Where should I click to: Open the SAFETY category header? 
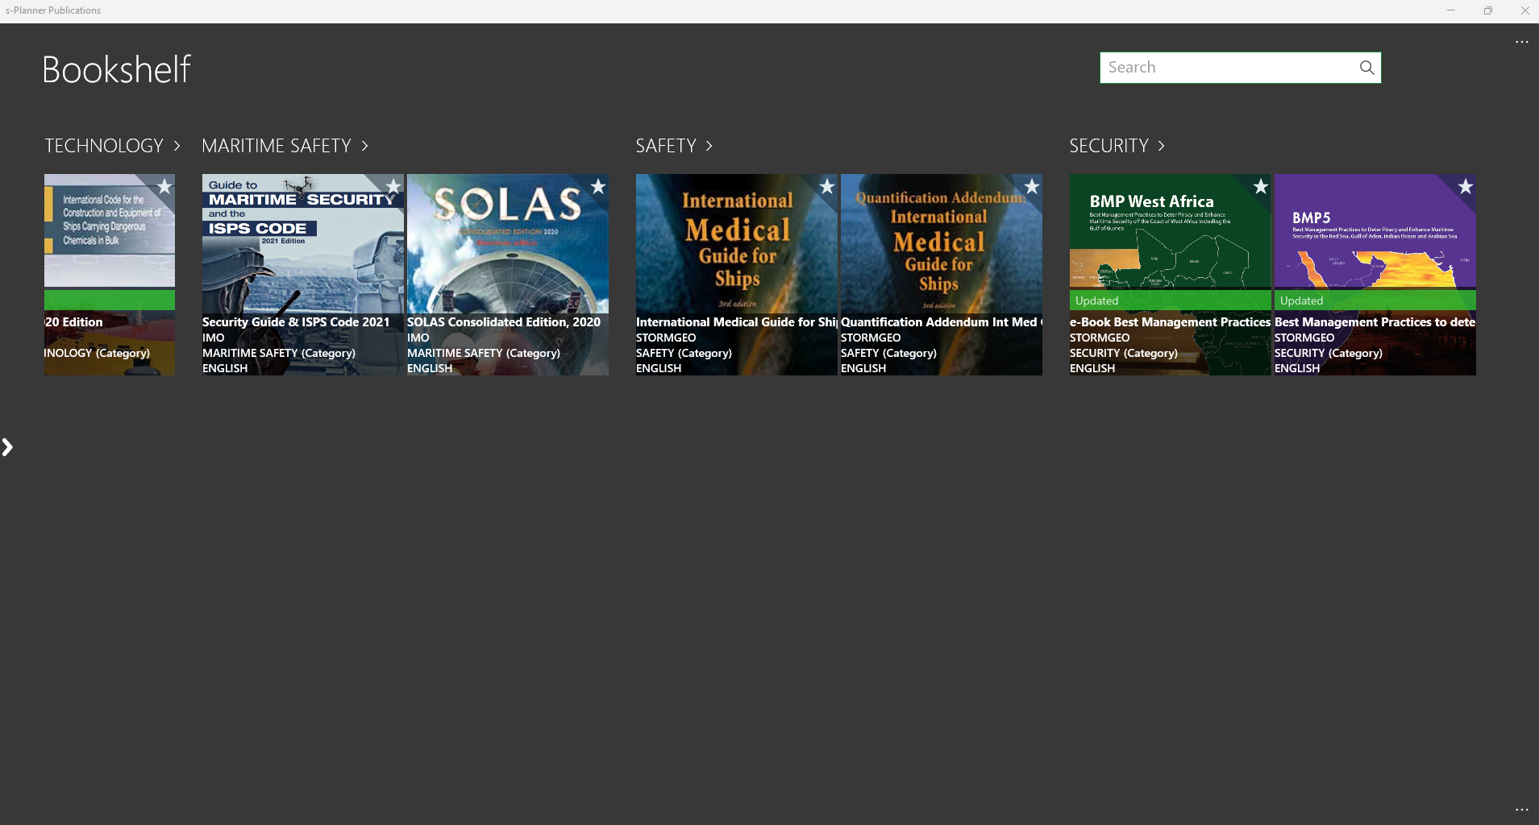tap(666, 146)
